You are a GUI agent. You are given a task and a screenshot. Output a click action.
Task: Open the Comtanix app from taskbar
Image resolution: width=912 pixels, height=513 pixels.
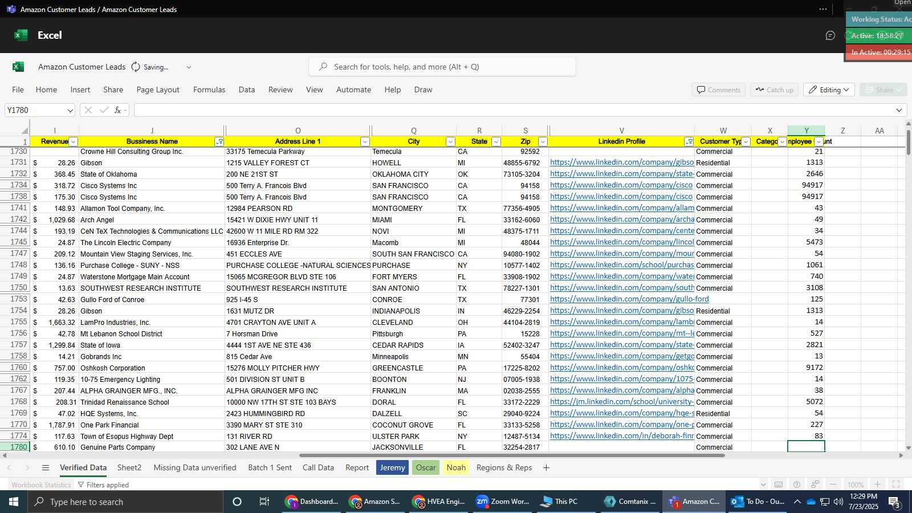click(630, 502)
